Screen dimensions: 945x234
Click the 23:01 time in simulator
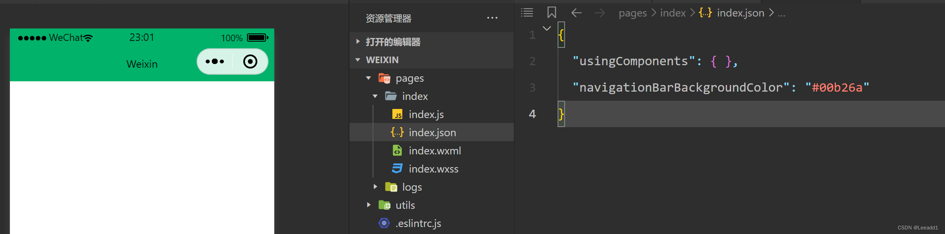(142, 37)
